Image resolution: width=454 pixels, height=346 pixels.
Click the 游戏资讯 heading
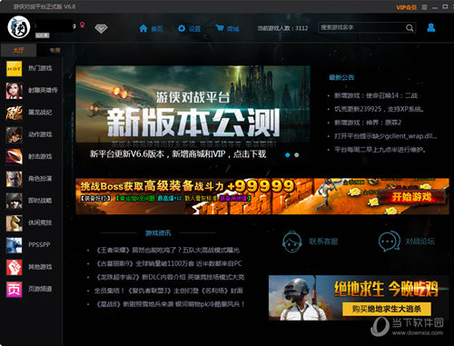tap(158, 233)
